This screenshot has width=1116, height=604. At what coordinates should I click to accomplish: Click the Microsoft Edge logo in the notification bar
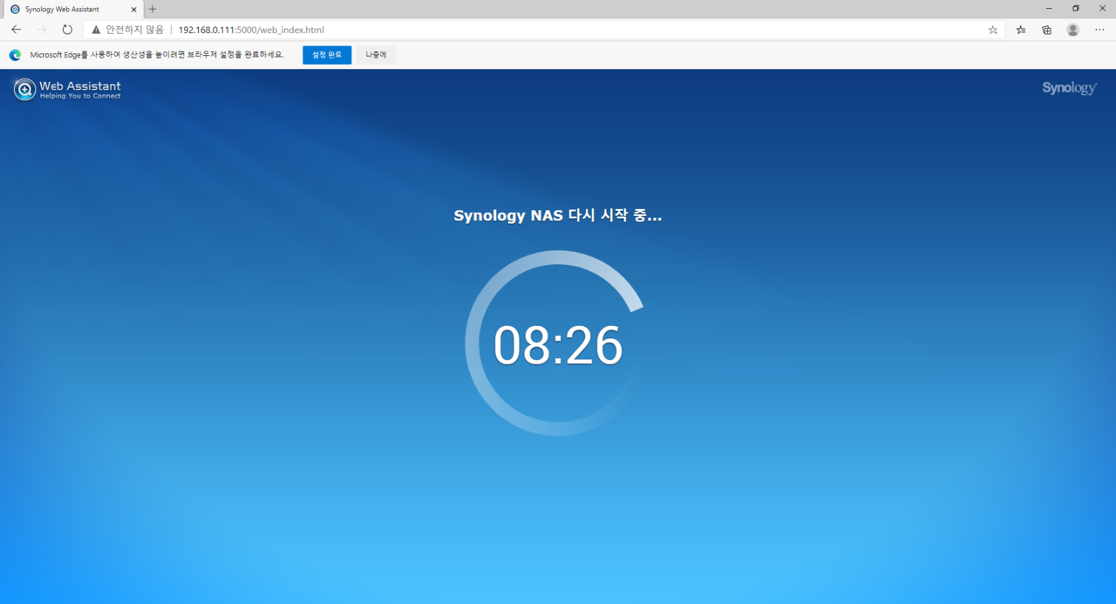pos(15,55)
